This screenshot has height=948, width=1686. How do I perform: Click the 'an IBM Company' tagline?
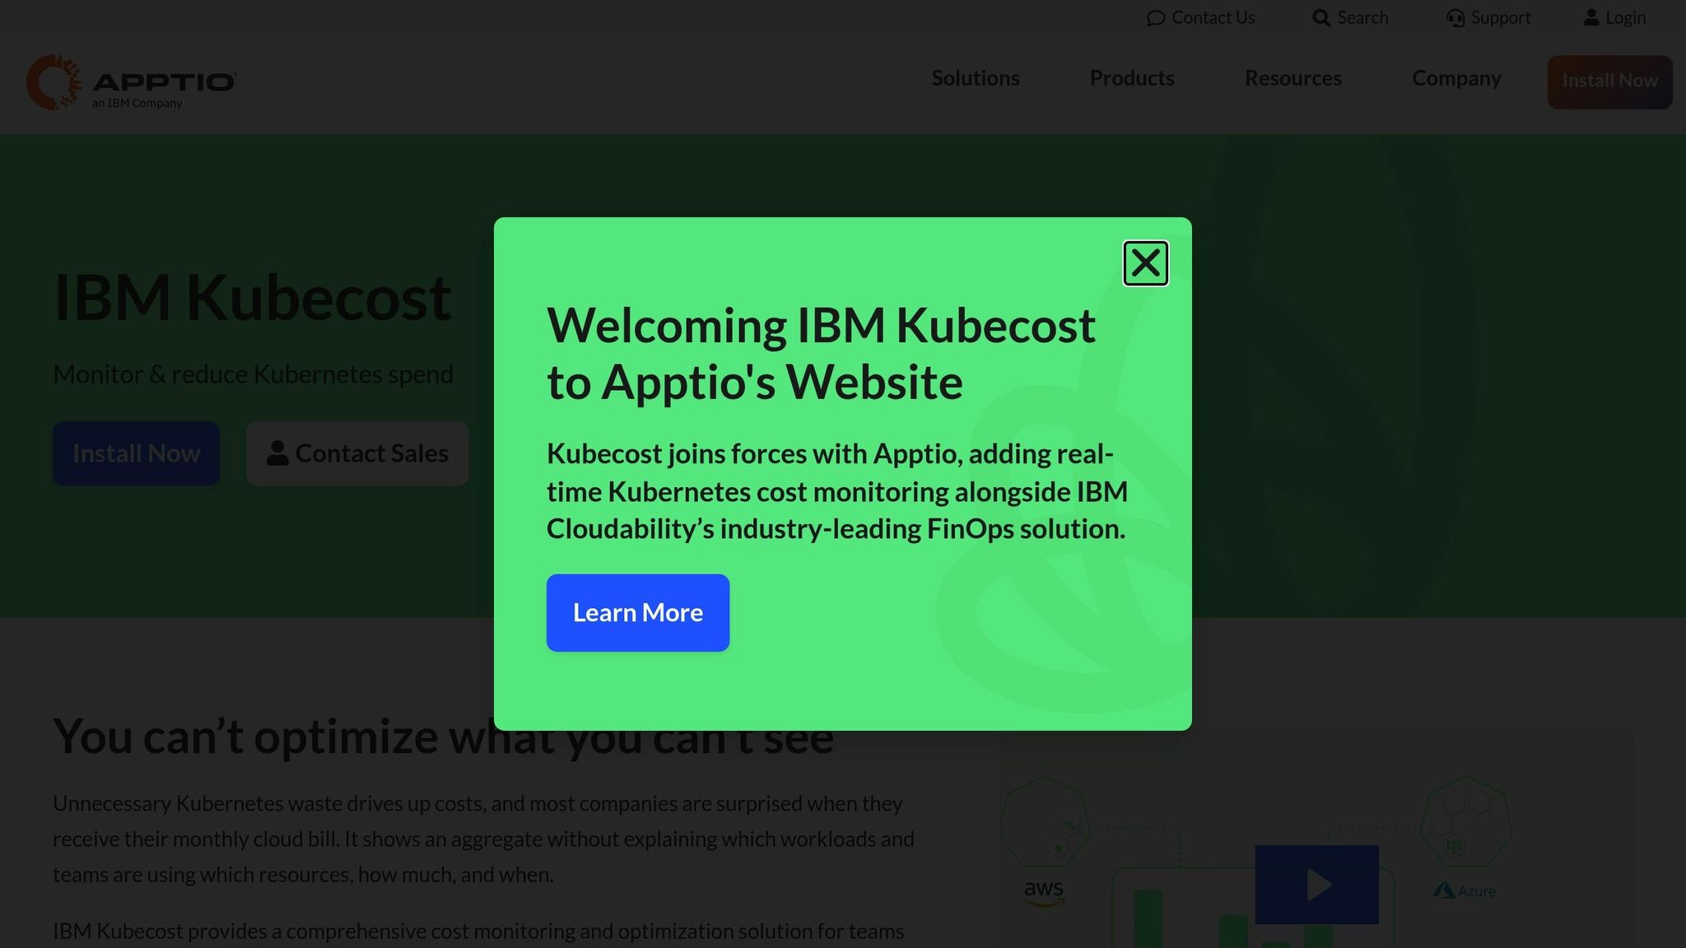[x=137, y=104]
